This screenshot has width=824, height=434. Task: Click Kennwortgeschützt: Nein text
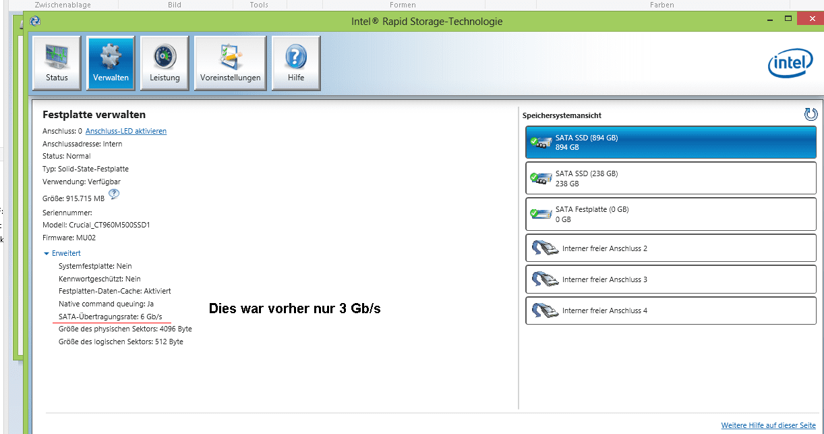(x=100, y=278)
